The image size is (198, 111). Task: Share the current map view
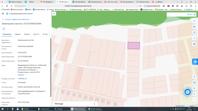point(194,38)
